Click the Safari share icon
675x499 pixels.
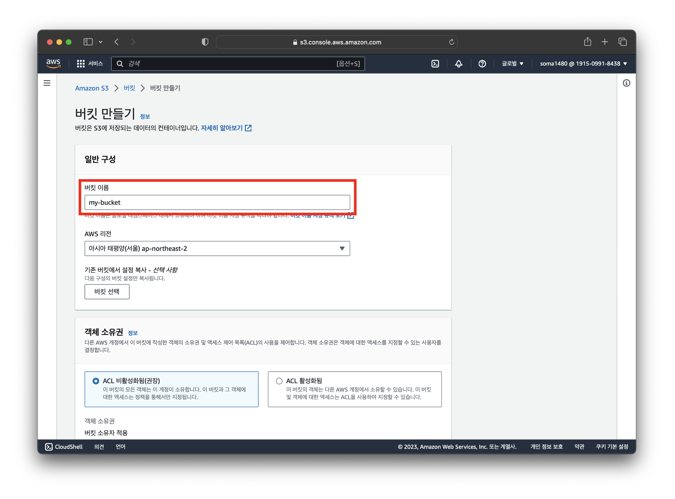(587, 42)
